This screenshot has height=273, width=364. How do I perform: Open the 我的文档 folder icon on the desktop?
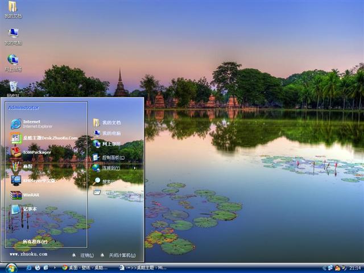click(13, 7)
